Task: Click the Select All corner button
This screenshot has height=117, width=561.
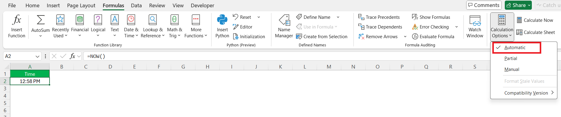Action: 5,67
